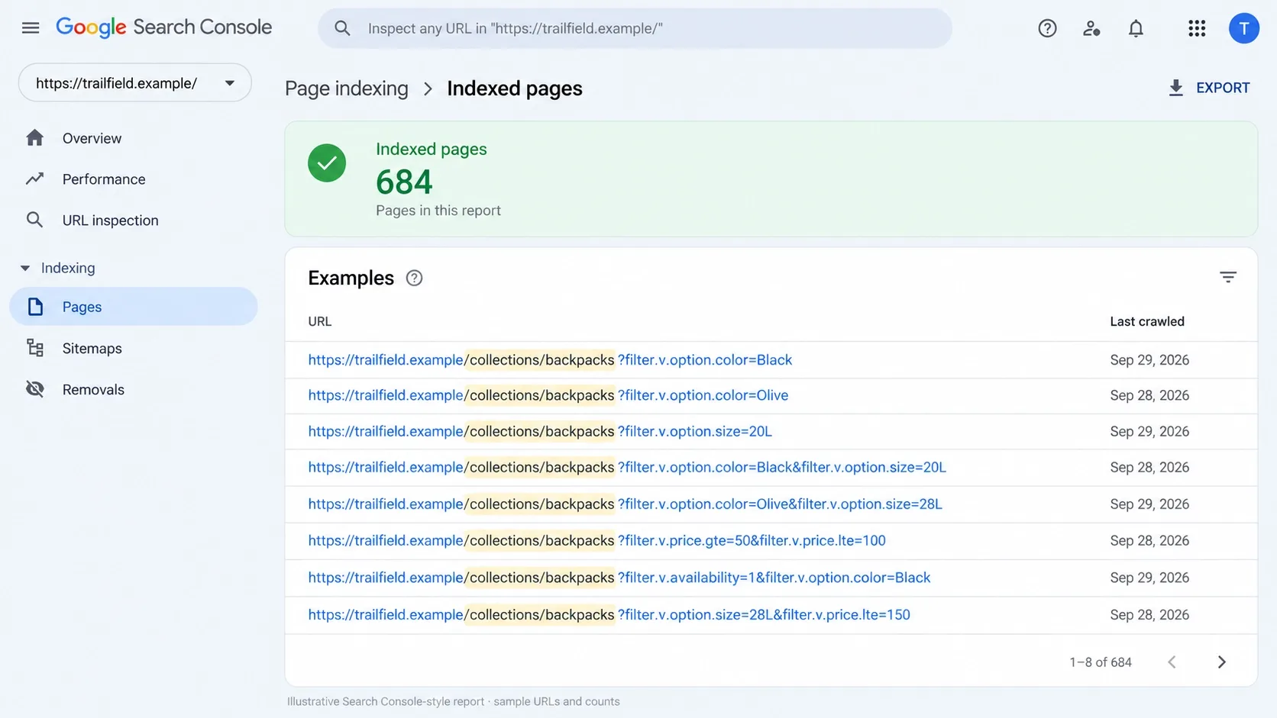Open URL with color=Black and size=20L
1277x718 pixels.
[x=627, y=467]
